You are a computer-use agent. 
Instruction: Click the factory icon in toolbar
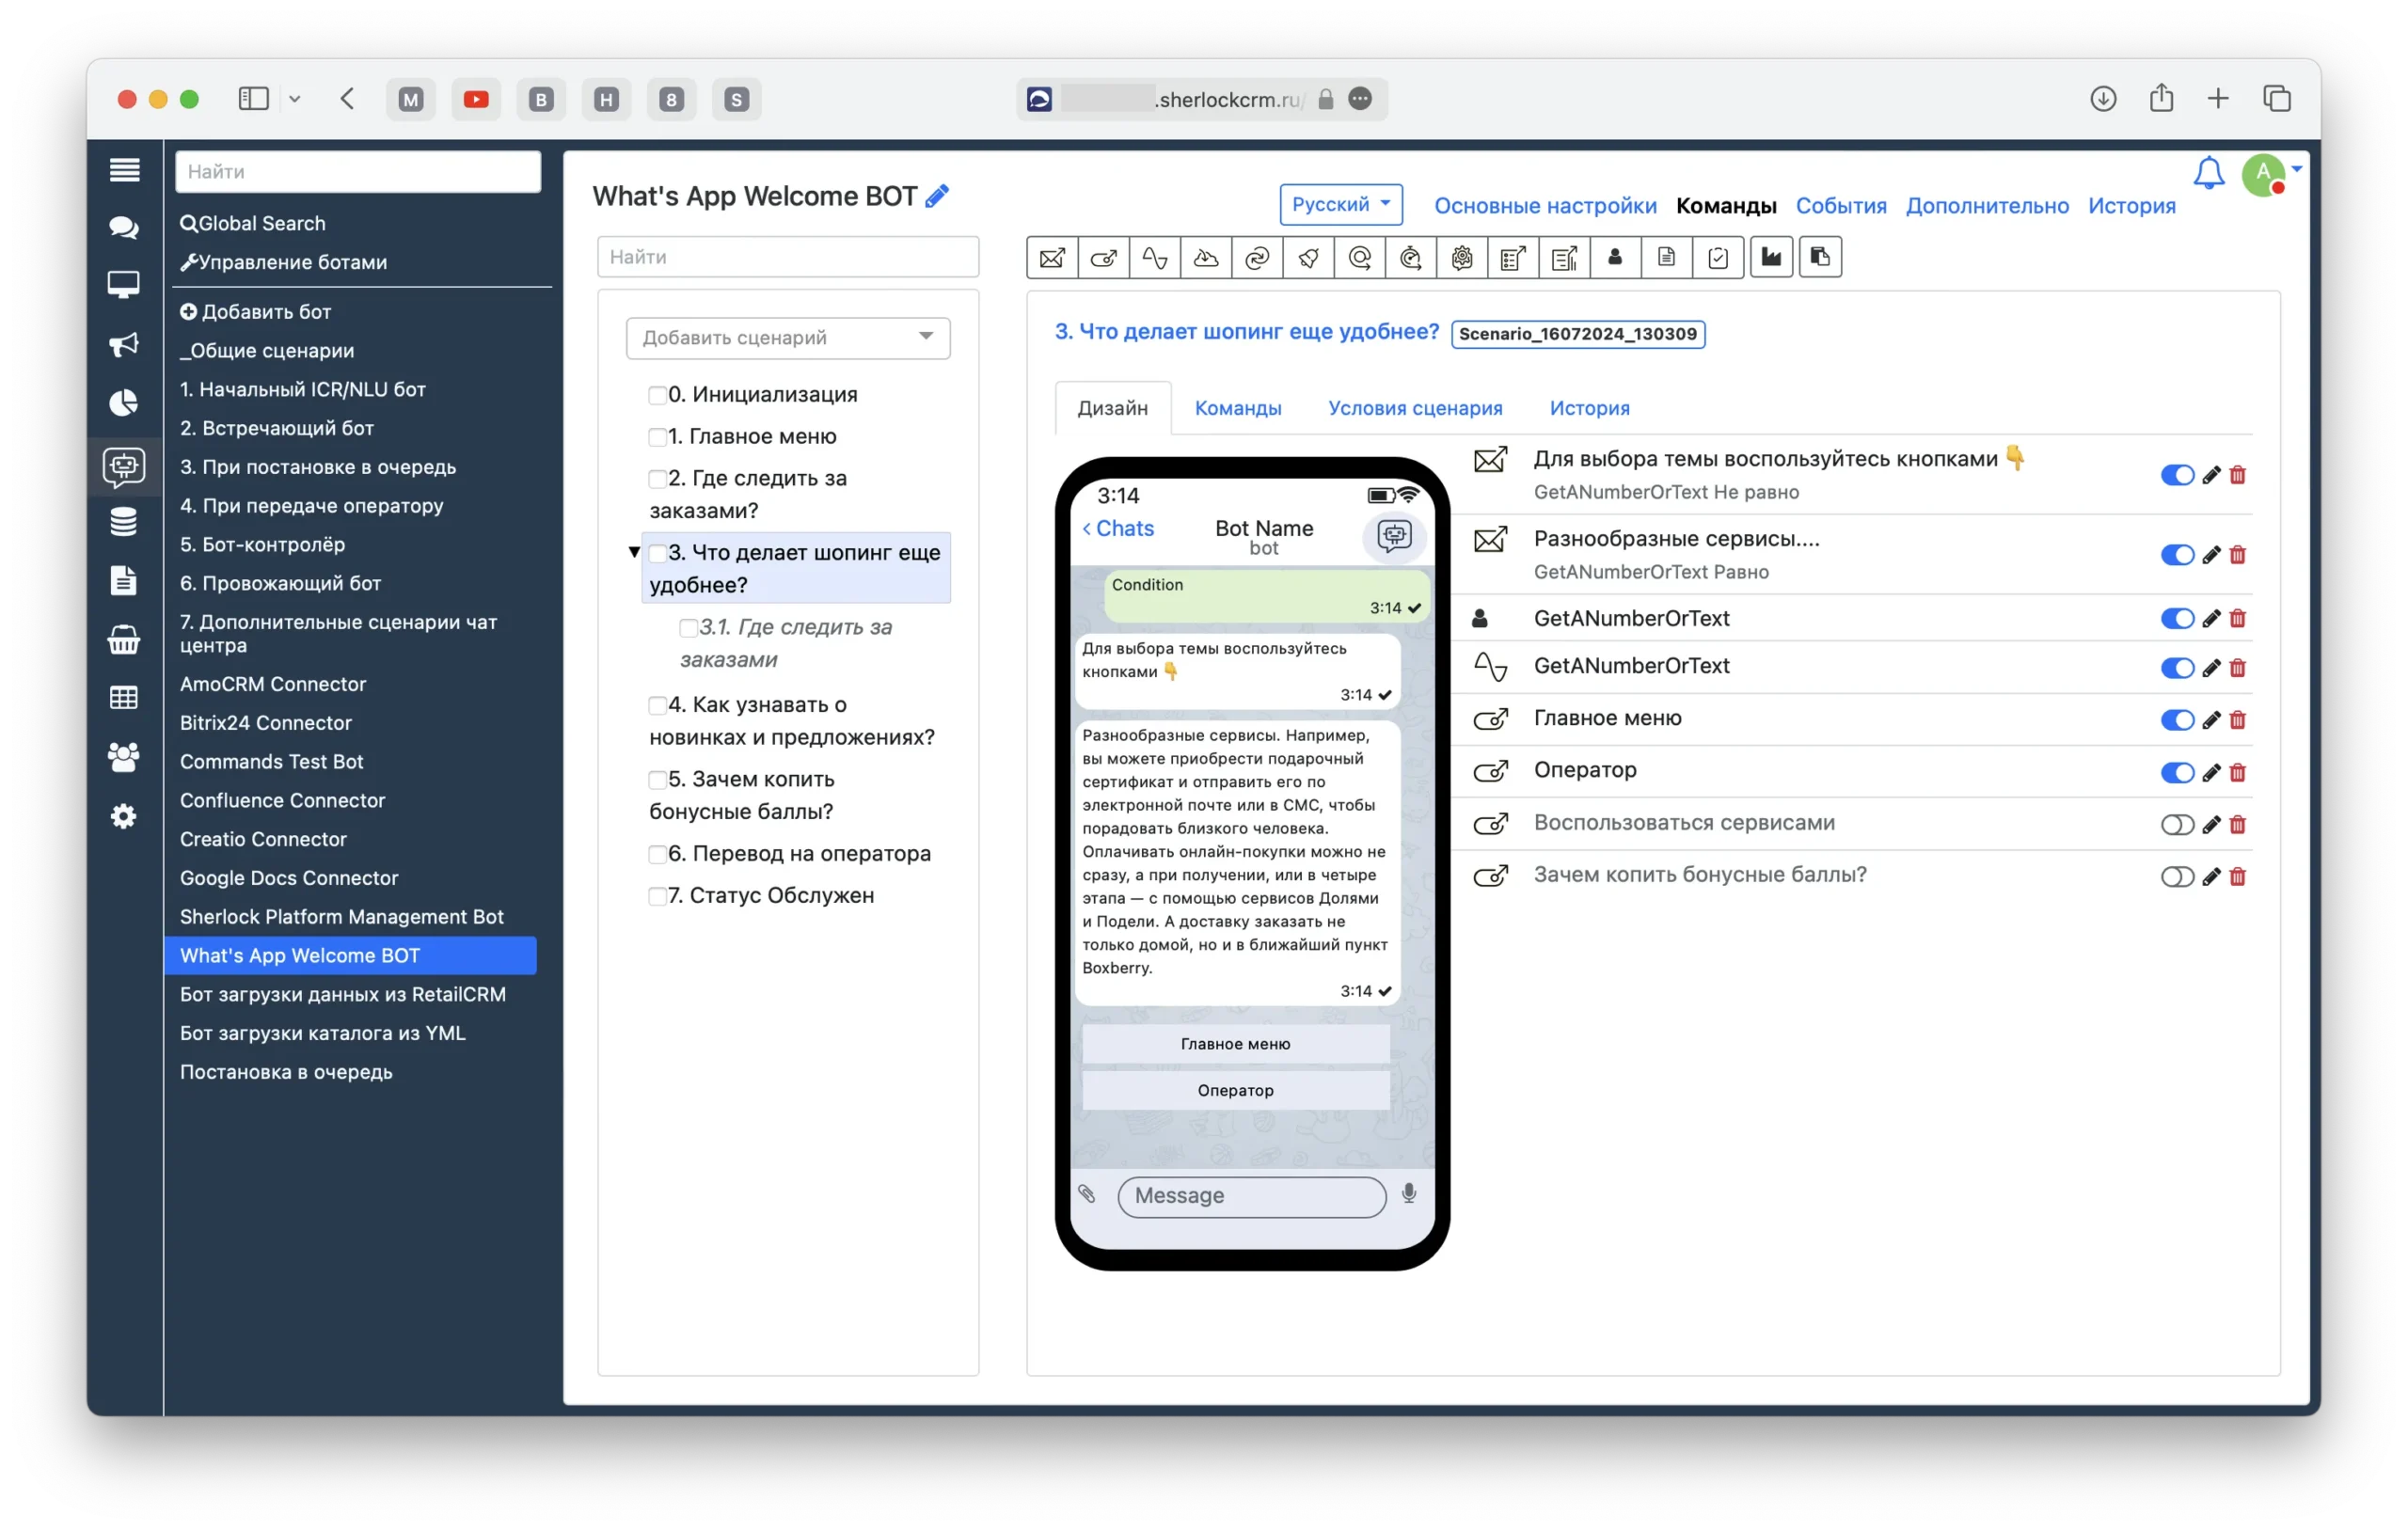point(1770,258)
